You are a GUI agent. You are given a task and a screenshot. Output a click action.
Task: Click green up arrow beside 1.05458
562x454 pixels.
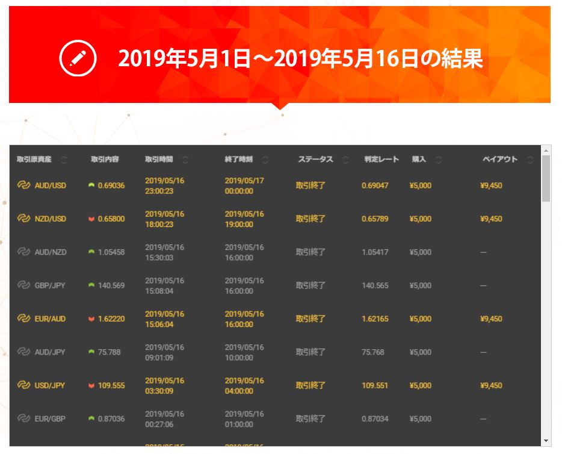tap(91, 252)
